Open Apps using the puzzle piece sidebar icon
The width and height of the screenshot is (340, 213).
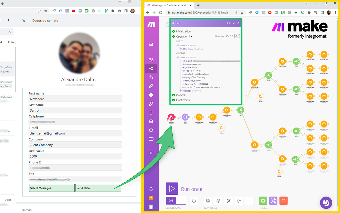click(x=151, y=77)
